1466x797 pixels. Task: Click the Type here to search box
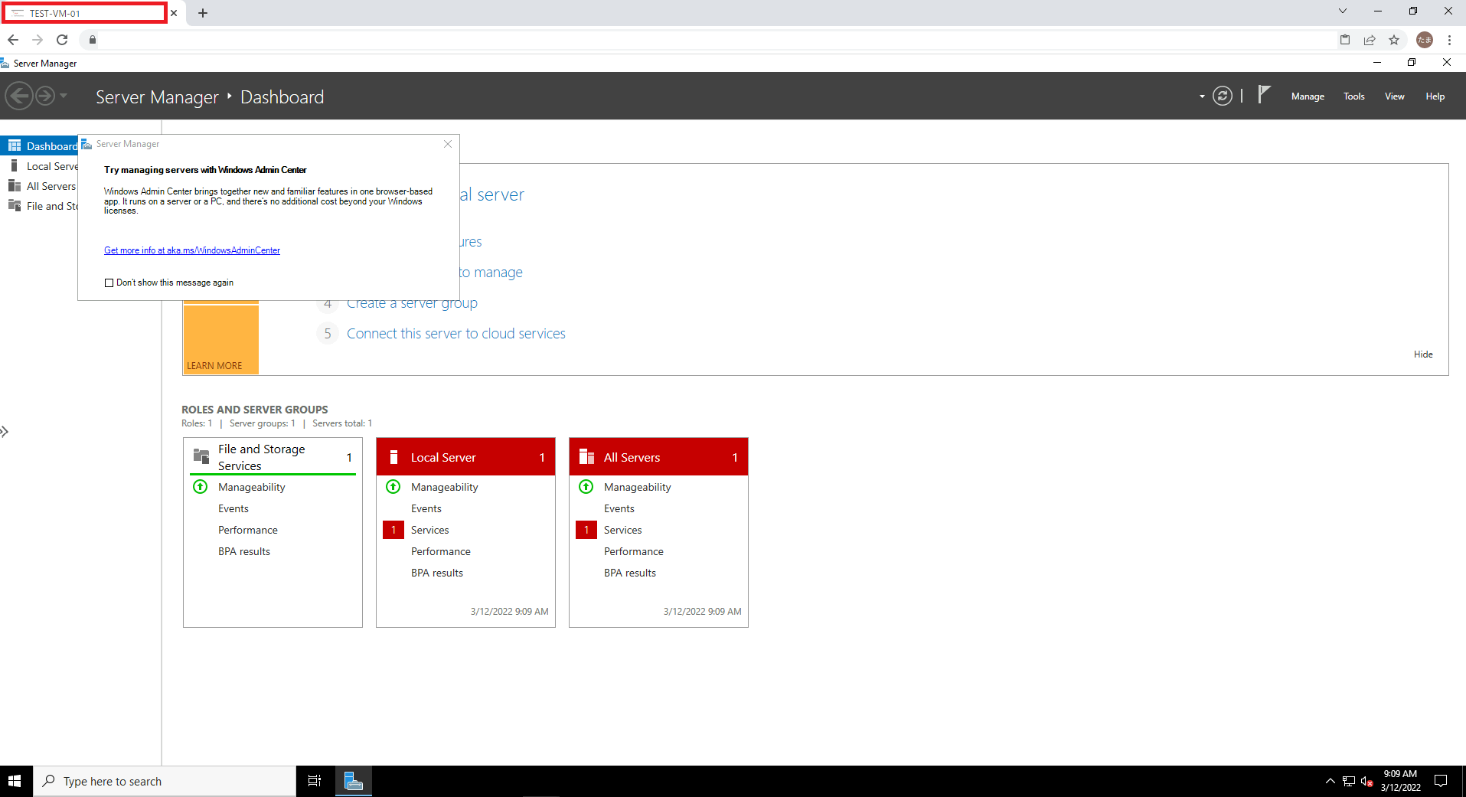tap(165, 781)
